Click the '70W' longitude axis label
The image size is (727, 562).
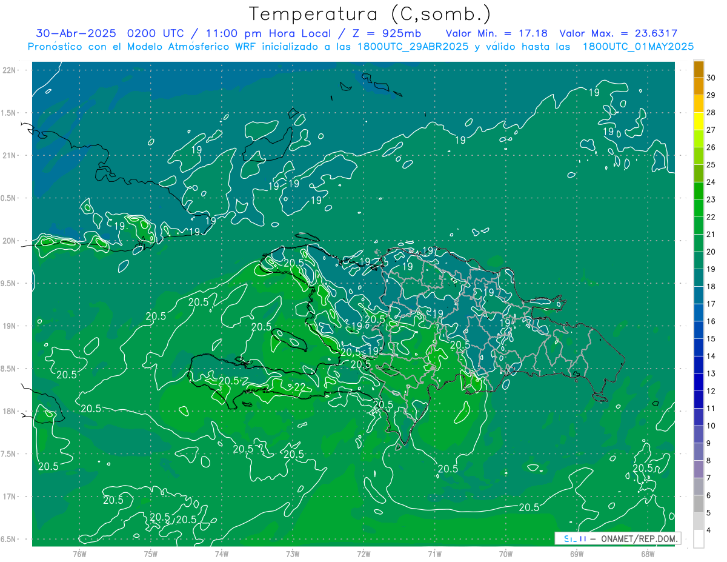(x=506, y=554)
